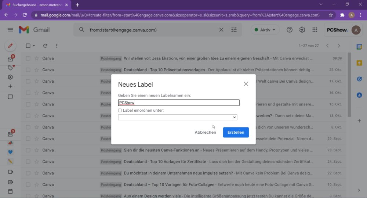Star the Neue Impulse setzen email
Viewport: 367px width, 198px height.
point(36,173)
